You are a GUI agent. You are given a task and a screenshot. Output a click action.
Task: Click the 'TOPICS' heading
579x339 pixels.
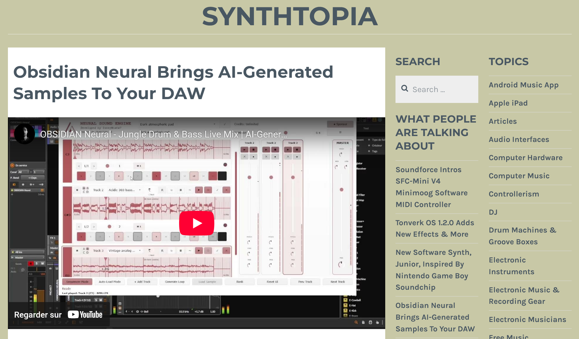pos(509,62)
